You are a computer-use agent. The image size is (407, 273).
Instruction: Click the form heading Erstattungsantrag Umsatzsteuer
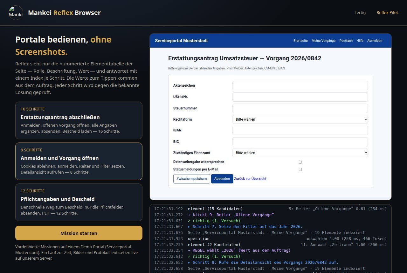coord(245,58)
